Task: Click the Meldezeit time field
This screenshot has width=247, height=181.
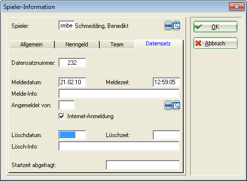Action: pos(166,82)
